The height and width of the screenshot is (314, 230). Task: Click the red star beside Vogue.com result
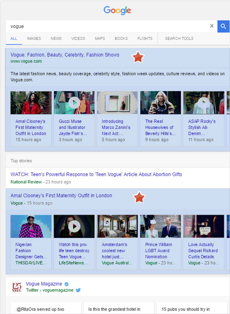click(138, 57)
